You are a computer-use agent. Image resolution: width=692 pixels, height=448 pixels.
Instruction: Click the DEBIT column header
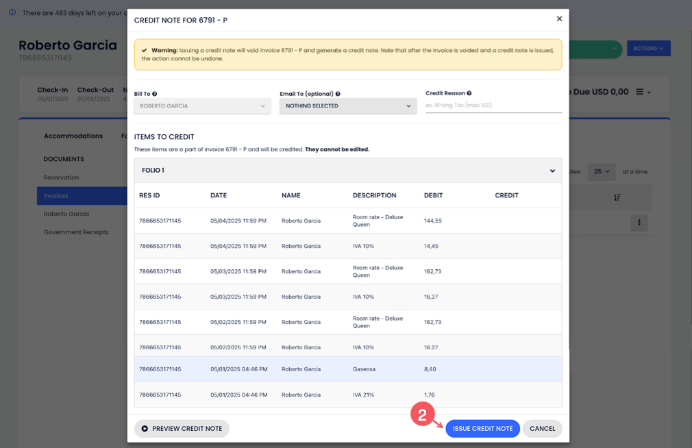click(x=434, y=195)
